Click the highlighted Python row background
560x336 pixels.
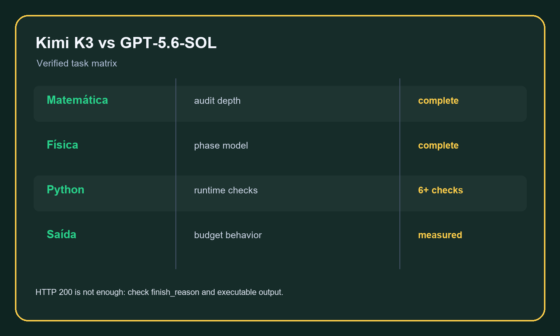[280, 193]
